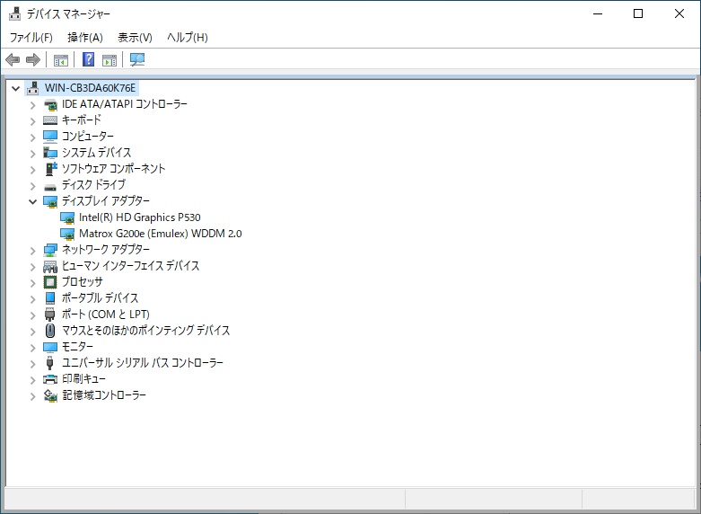Click the プロセッサ chip icon
The height and width of the screenshot is (514, 701).
[50, 282]
